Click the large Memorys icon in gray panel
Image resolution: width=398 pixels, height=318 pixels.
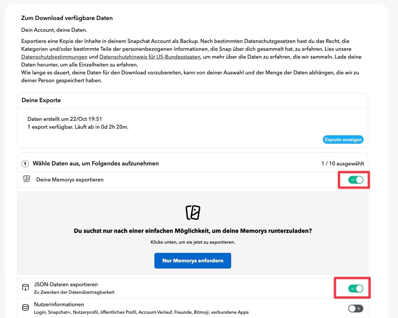[x=193, y=213]
